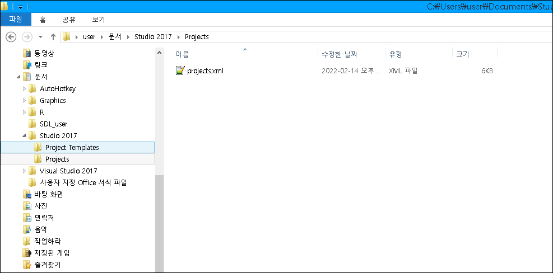Image resolution: width=553 pixels, height=273 pixels.
Task: Navigate to 문서 in the breadcrumb
Action: 115,36
